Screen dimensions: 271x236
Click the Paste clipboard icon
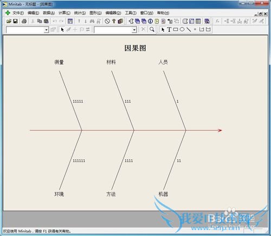coord(46,21)
